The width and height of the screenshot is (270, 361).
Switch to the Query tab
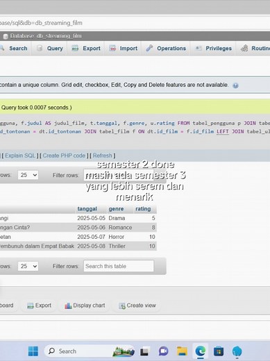coord(50,49)
